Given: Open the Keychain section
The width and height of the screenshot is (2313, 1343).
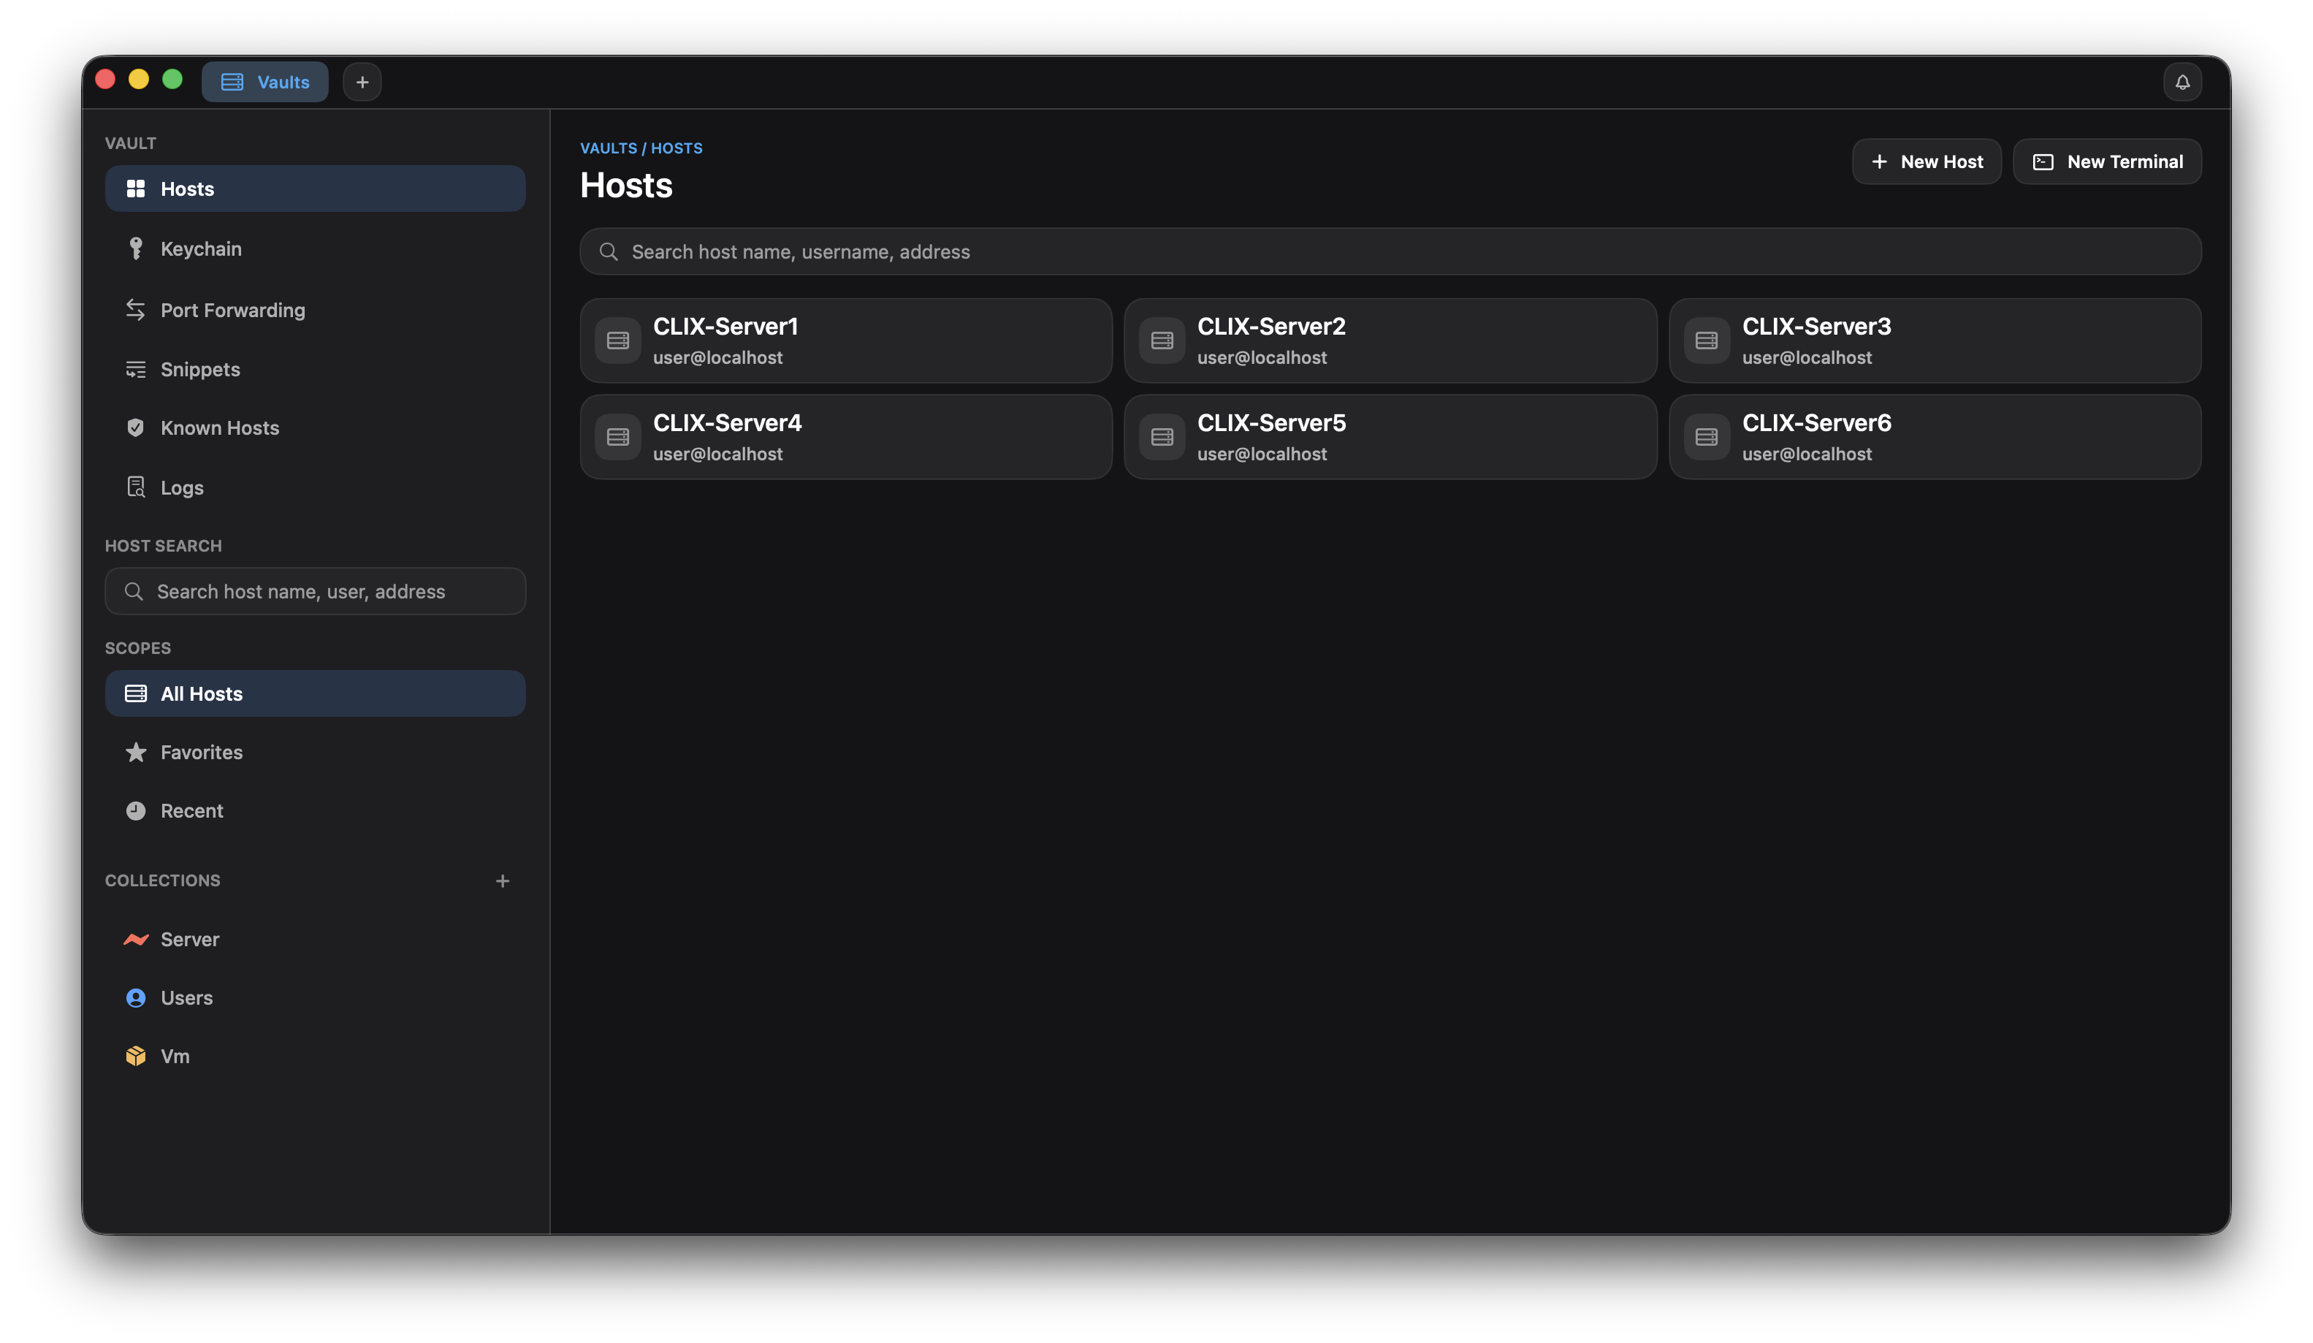Looking at the screenshot, I should point(315,248).
